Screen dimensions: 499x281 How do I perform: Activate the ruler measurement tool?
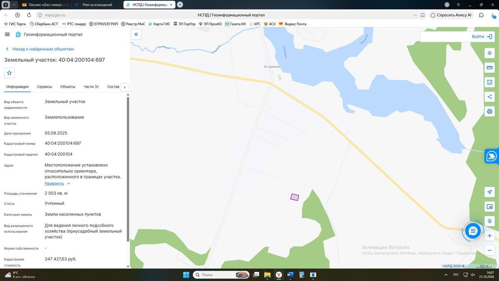(x=489, y=68)
